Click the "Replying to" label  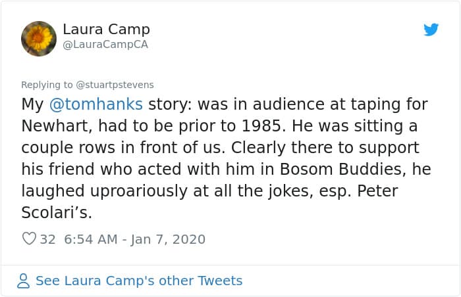[x=48, y=85]
